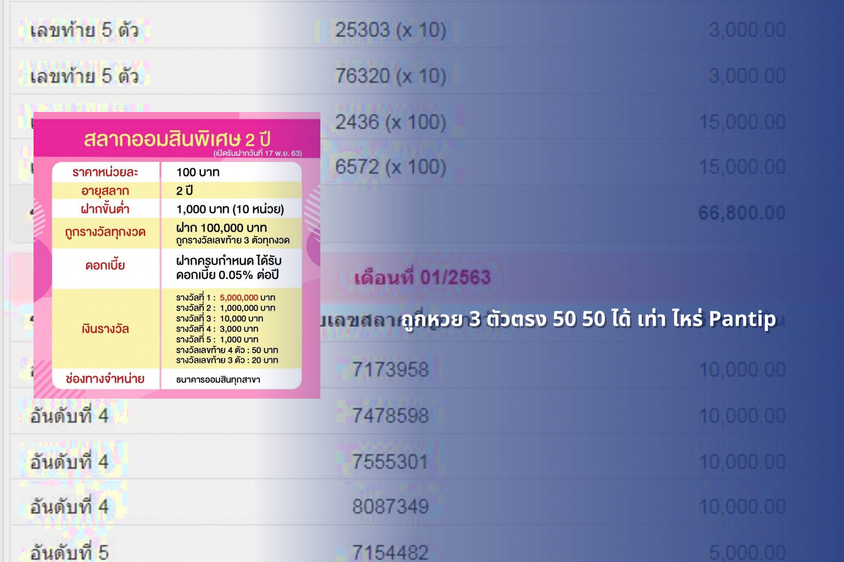
Task: Click the 2 ปี value under อายุสลาก
Action: point(185,190)
